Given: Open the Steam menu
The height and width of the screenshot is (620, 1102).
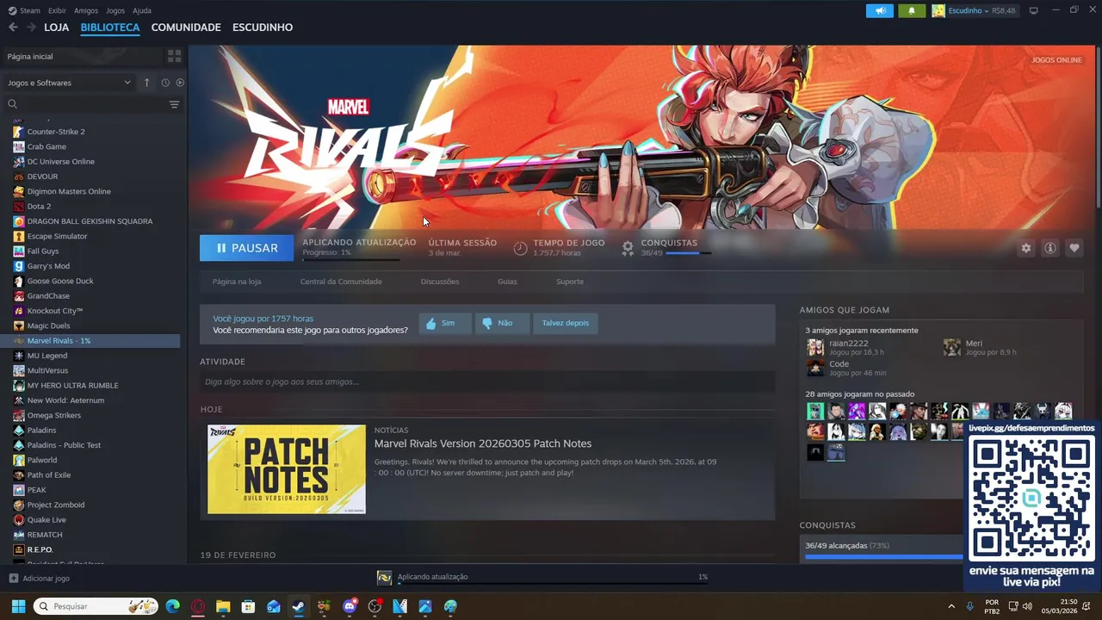Looking at the screenshot, I should [x=24, y=10].
